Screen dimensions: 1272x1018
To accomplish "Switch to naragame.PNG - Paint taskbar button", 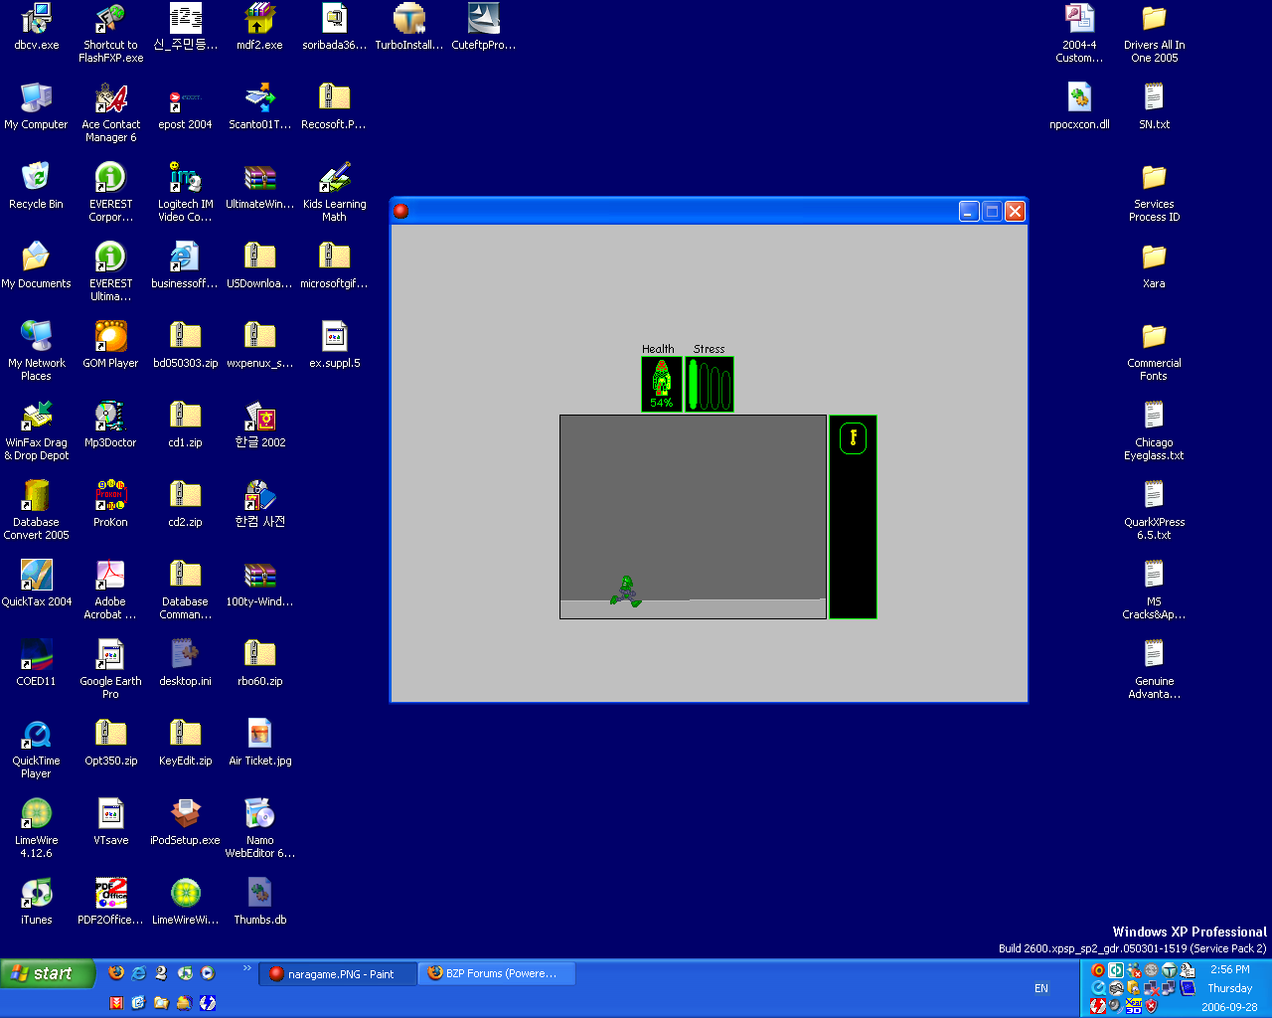I will [337, 974].
